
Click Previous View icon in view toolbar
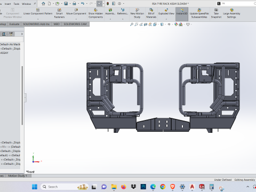pyautogui.click(x=141, y=25)
